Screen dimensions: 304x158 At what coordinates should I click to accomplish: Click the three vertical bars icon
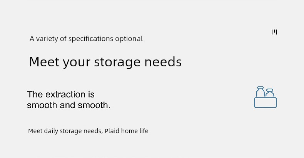pos(274,32)
